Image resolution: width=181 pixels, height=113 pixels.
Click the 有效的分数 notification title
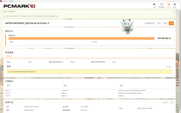pos(11,11)
